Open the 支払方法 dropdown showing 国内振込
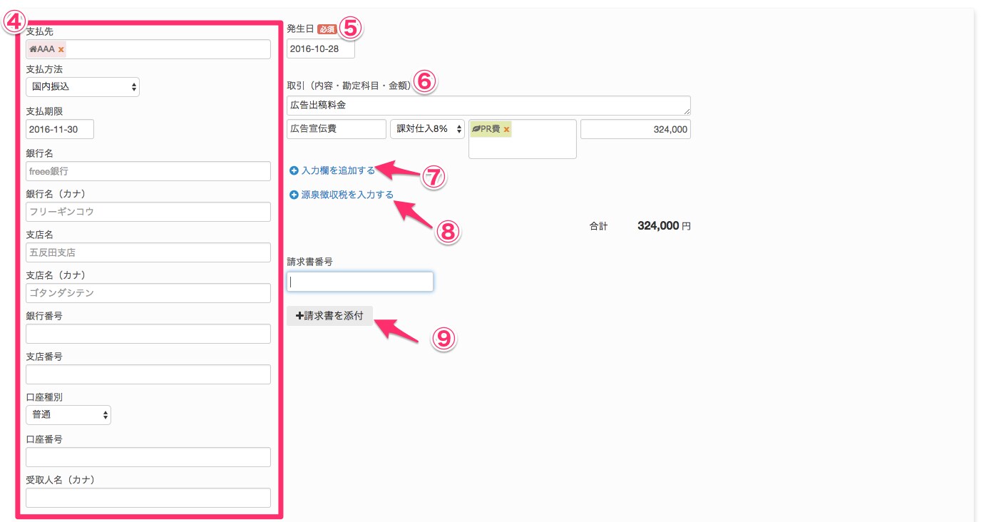984x522 pixels. 83,87
